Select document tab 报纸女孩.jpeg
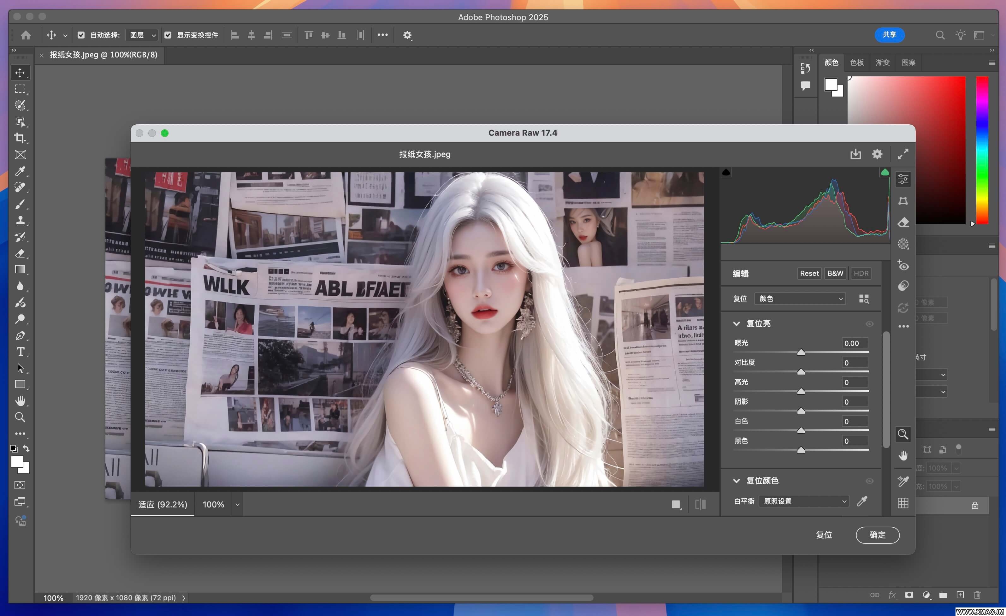The height and width of the screenshot is (616, 1006). (103, 55)
